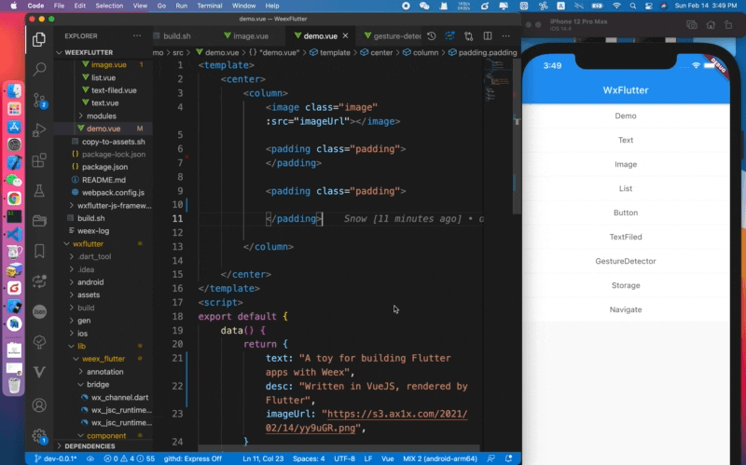This screenshot has height=465, width=746.
Task: Click the Home icon in Simulator toolbar
Action: pos(711,25)
